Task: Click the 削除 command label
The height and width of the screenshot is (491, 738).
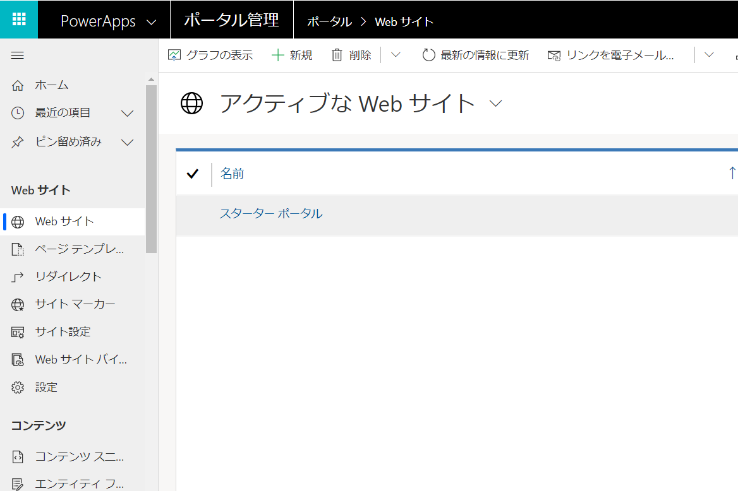Action: click(360, 55)
